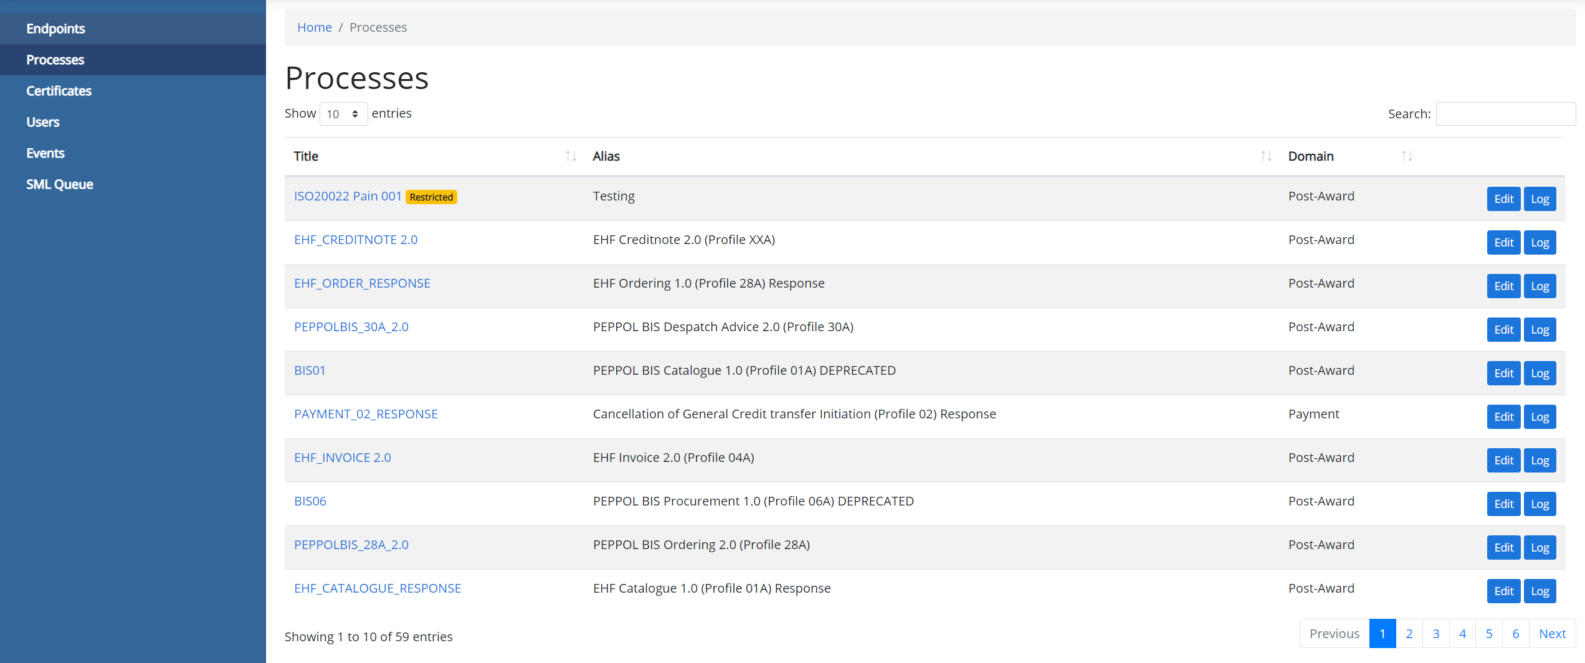Click the Restricted badge on ISO20022
Viewport: 1585px width, 663px height.
coord(431,197)
